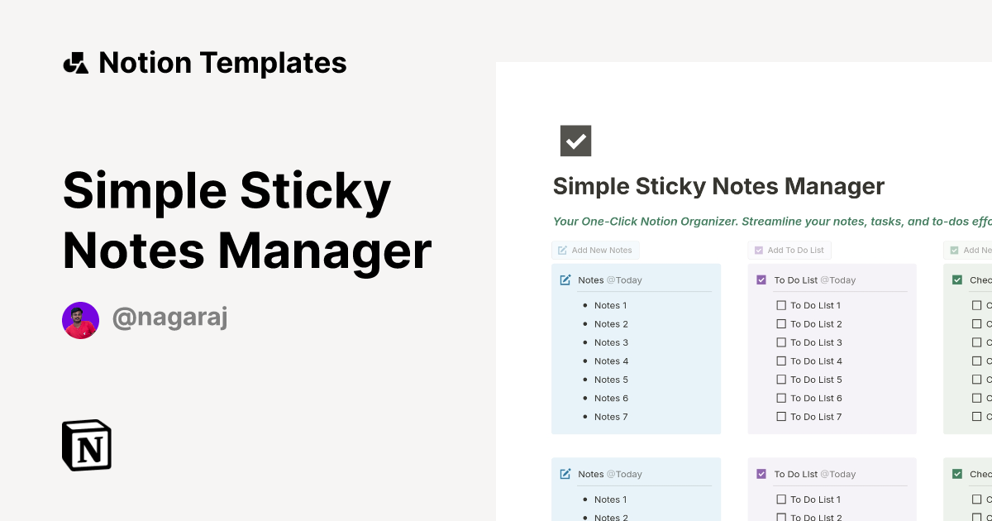Check the To Do List 5 checkbox

(781, 379)
